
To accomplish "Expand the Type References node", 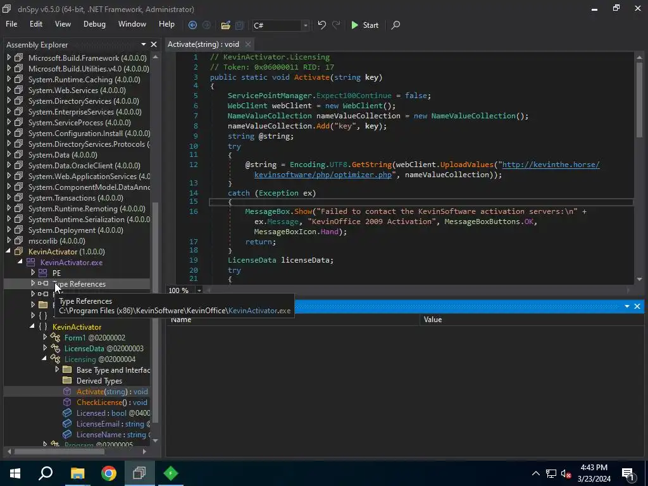I will coord(33,283).
